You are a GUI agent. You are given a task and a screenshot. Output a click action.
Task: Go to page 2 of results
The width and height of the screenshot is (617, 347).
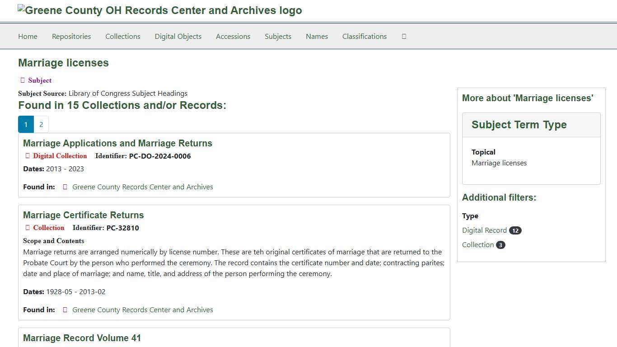[x=41, y=124]
